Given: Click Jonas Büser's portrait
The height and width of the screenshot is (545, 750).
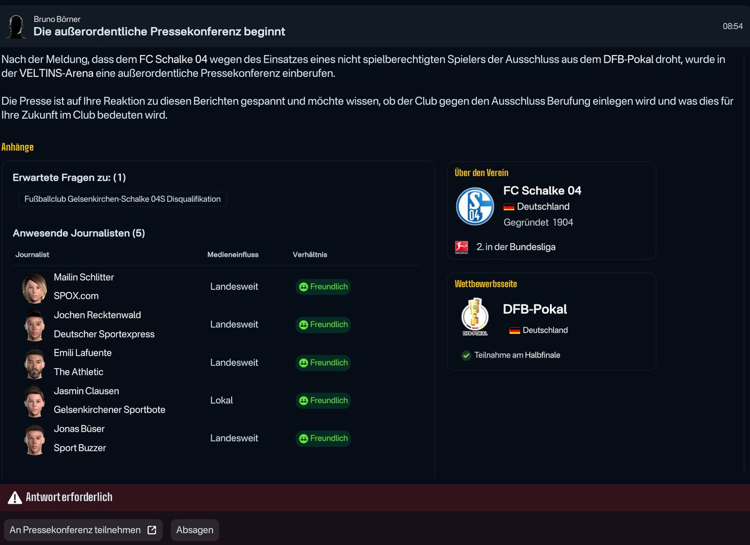Looking at the screenshot, I should pos(35,439).
